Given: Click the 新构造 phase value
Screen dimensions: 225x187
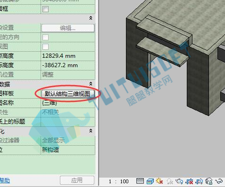Looking at the screenshot, I should [68, 150].
